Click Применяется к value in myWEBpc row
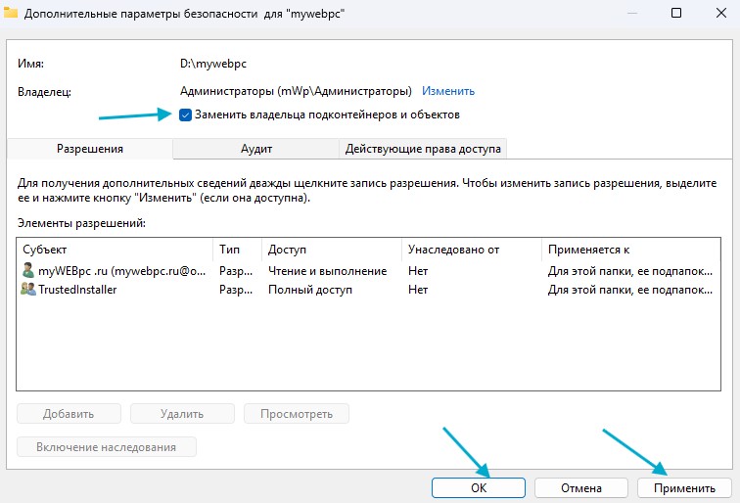The height and width of the screenshot is (503, 740). (630, 271)
